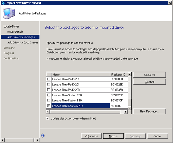Open the Driver Details wizard step

pyautogui.click(x=15, y=32)
